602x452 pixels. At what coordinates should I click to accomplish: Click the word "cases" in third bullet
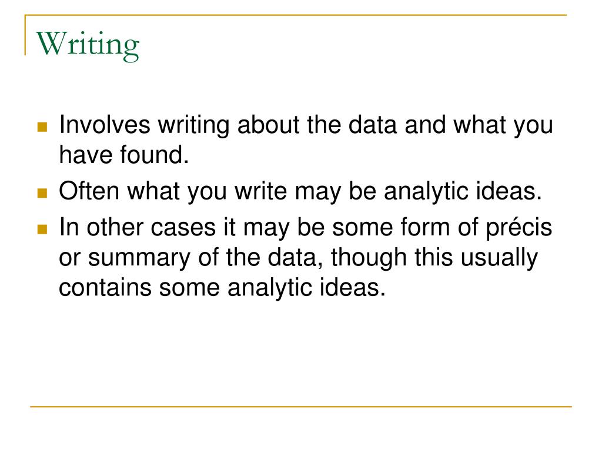(x=183, y=228)
